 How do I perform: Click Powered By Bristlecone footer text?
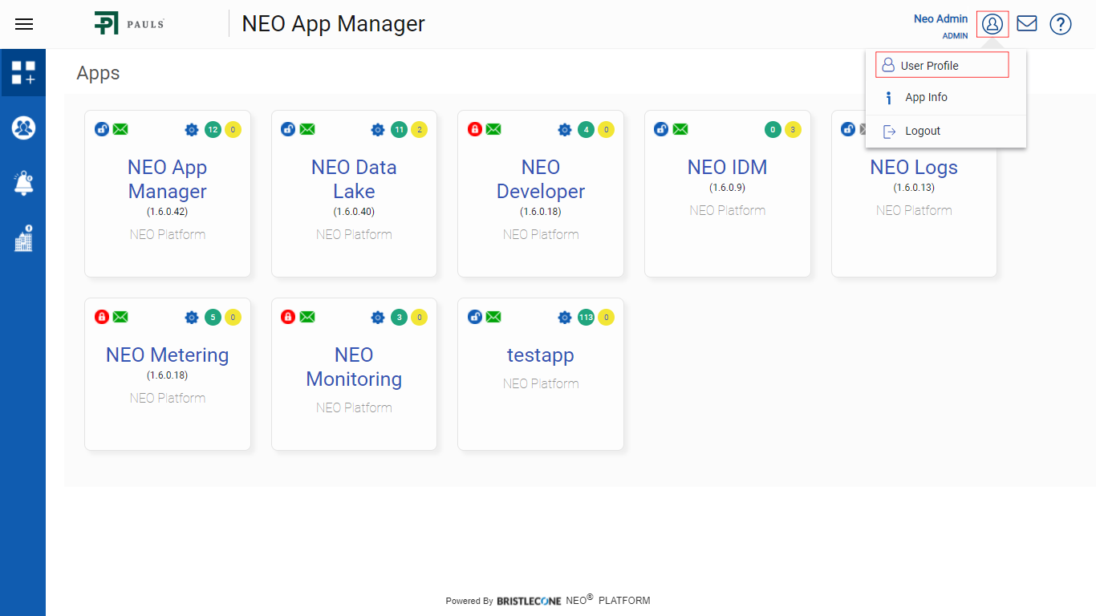[548, 600]
